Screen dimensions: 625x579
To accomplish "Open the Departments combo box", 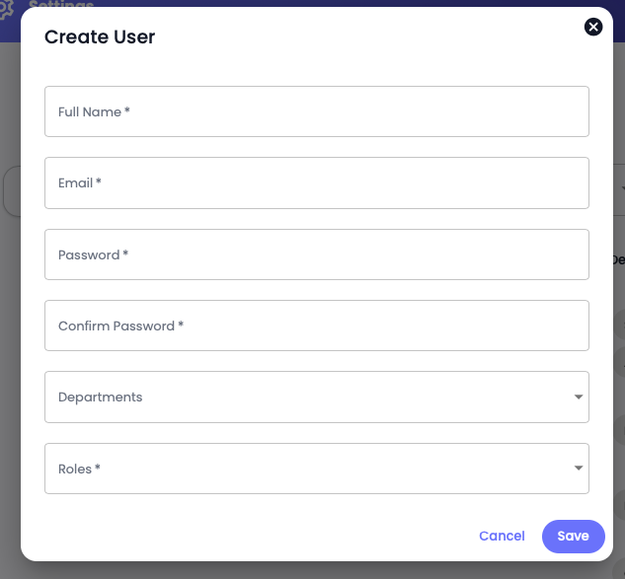I will tap(317, 397).
